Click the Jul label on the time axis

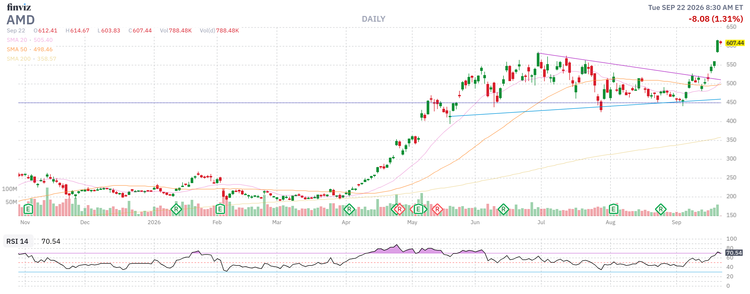click(541, 222)
